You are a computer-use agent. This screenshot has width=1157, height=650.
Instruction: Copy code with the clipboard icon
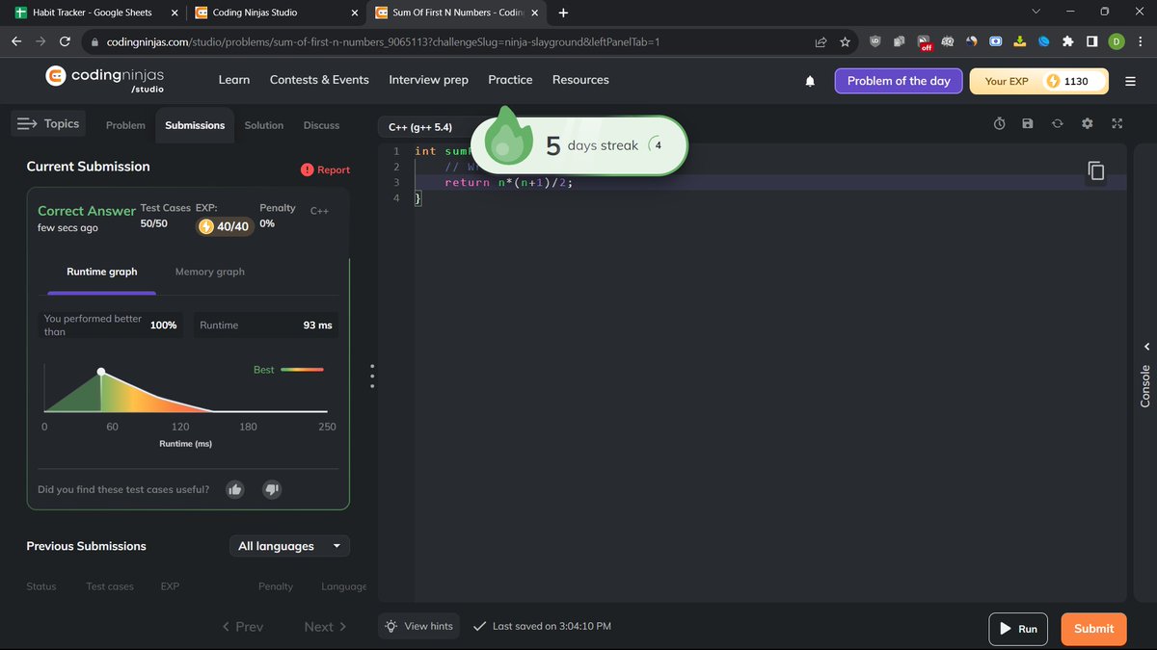pos(1096,171)
